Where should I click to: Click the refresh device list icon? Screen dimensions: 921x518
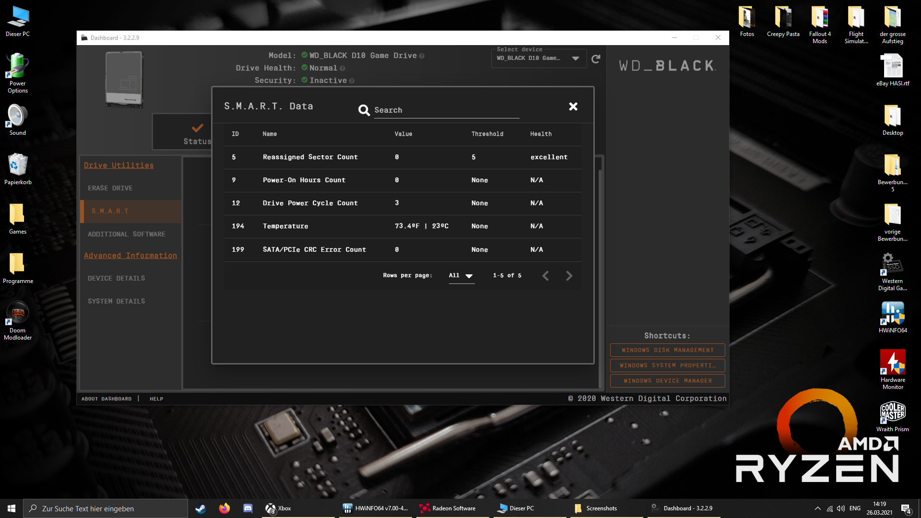click(596, 59)
